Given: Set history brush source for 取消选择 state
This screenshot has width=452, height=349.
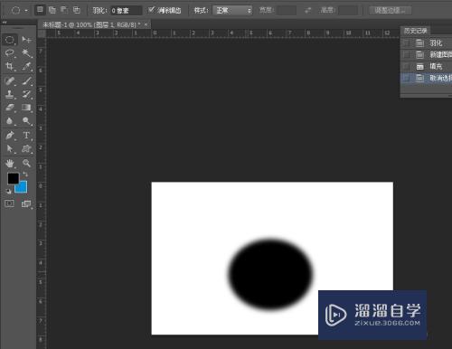Looking at the screenshot, I should click(x=406, y=79).
